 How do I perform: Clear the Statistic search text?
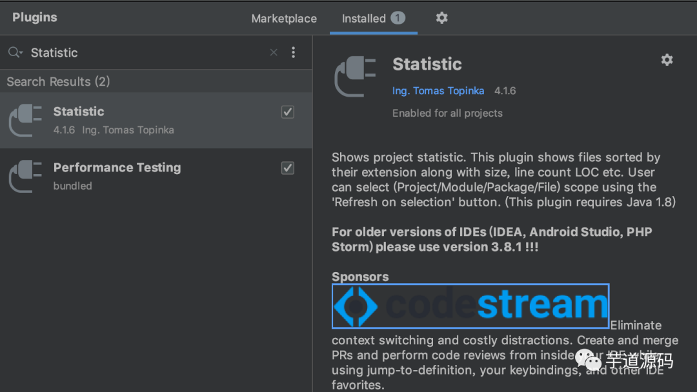[274, 52]
